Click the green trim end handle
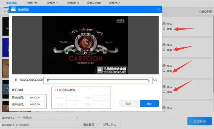 (149, 80)
